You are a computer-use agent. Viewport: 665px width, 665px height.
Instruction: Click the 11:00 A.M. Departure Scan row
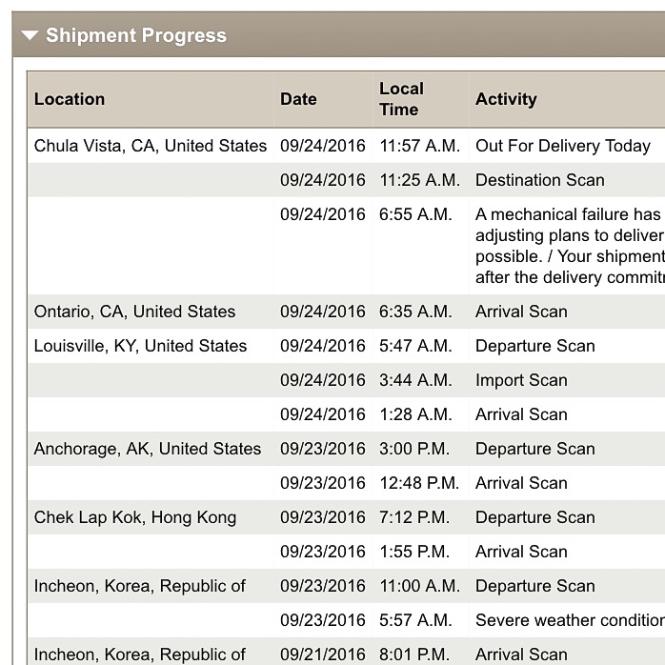(x=346, y=586)
